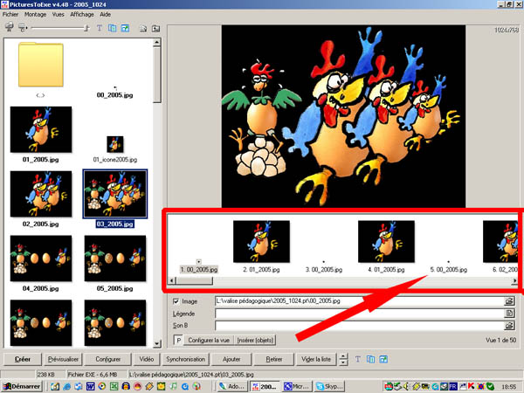The width and height of the screenshot is (524, 393).
Task: Switch to the Ado... taskbar window
Action: coord(232,386)
